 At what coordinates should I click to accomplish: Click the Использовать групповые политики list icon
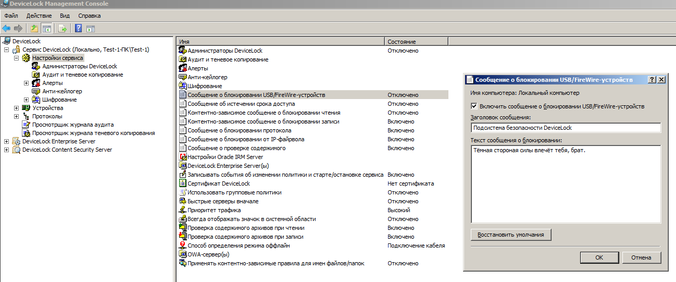click(x=183, y=192)
